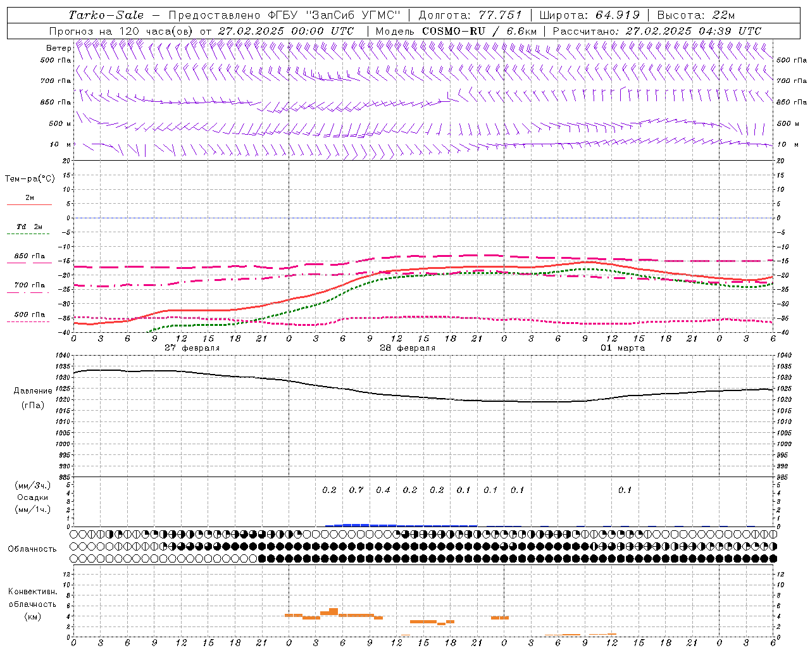Click the (мм/3ч.) units label
The width and height of the screenshot is (810, 648).
pos(33,485)
